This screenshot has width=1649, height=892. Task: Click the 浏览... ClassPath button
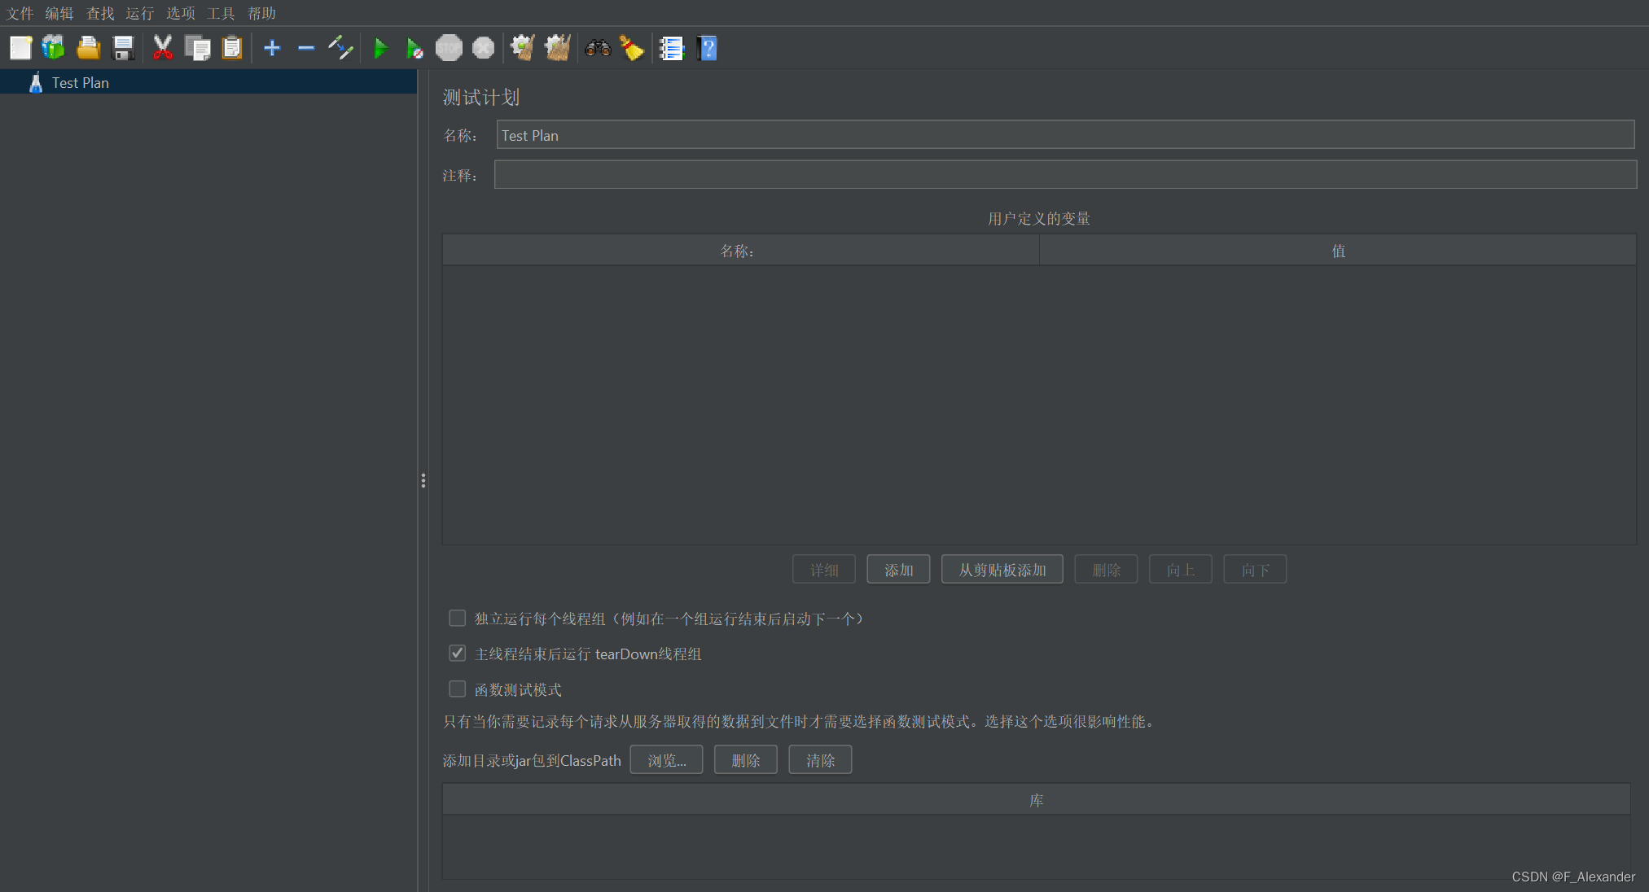point(666,760)
